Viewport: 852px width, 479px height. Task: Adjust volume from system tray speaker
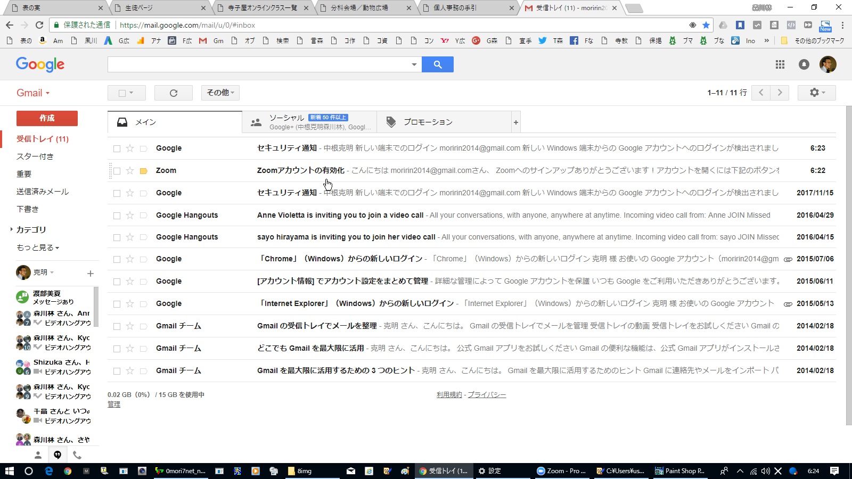766,471
